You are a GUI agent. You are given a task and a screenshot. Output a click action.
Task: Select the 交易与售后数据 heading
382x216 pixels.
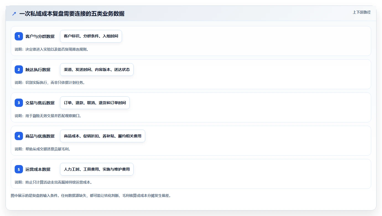tap(40, 103)
